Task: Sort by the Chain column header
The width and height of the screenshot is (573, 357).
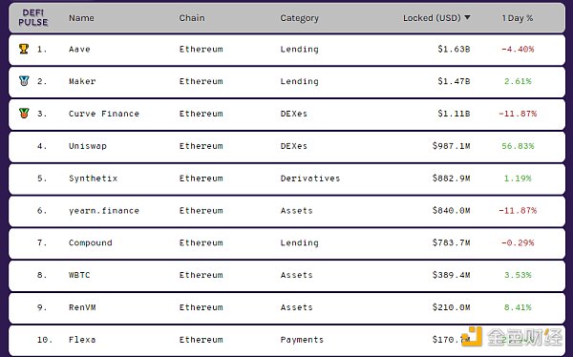Action: point(192,18)
